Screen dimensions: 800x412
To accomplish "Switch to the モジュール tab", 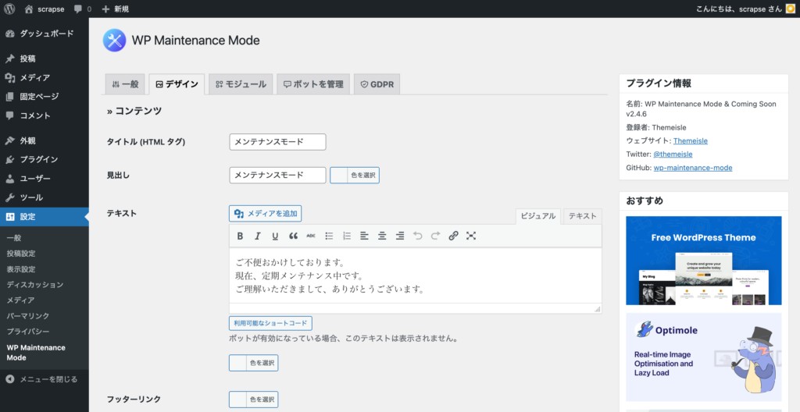I will (241, 84).
